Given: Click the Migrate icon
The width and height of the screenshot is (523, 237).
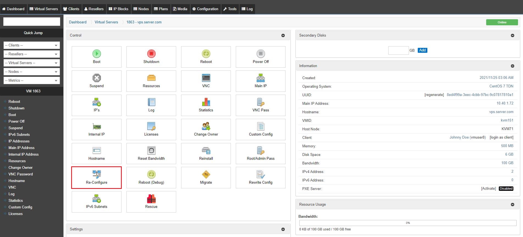Looking at the screenshot, I should click(206, 174).
